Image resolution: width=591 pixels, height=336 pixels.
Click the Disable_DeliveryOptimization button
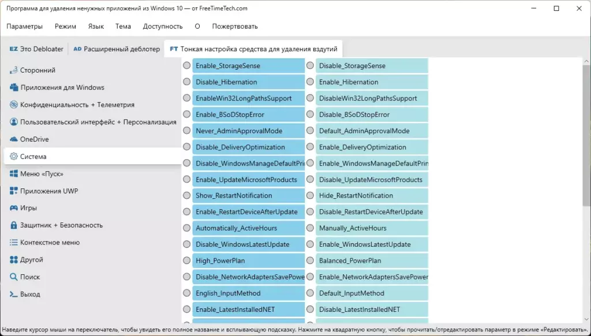pyautogui.click(x=248, y=147)
